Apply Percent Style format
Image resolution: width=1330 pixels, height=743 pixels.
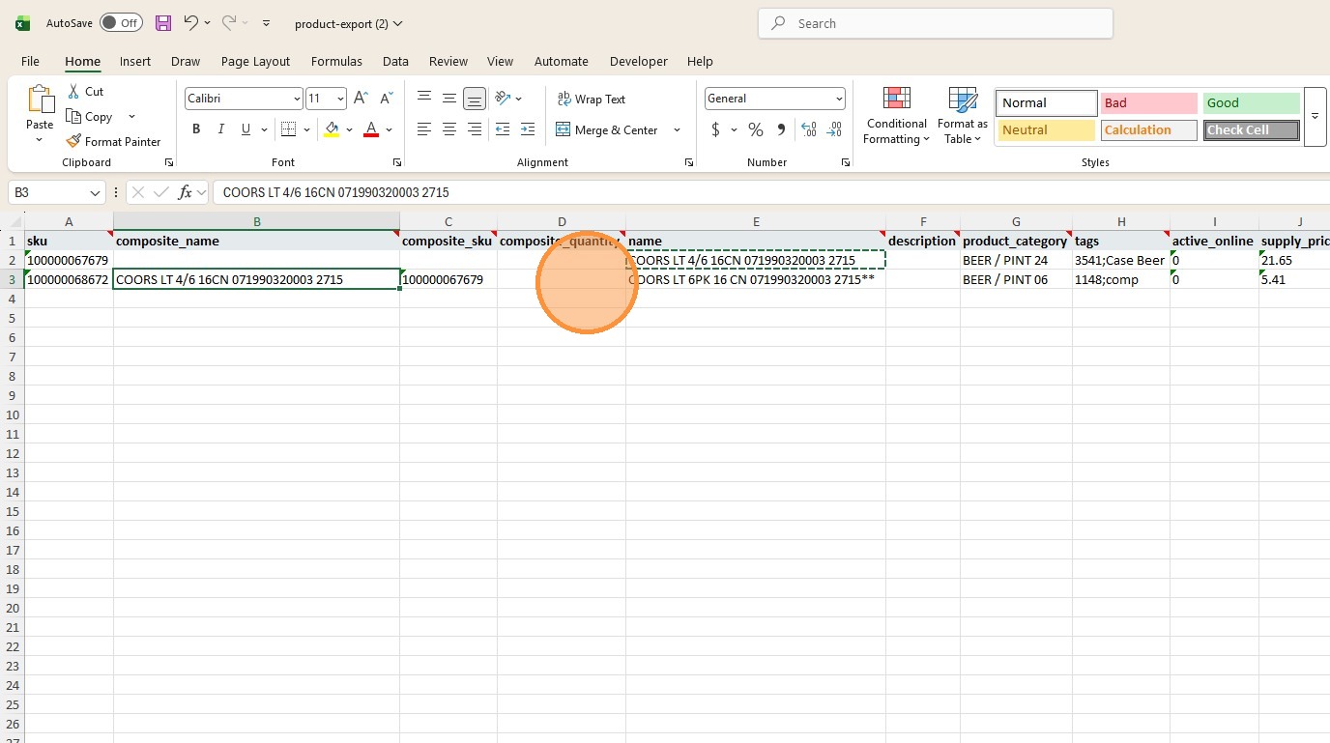756,129
